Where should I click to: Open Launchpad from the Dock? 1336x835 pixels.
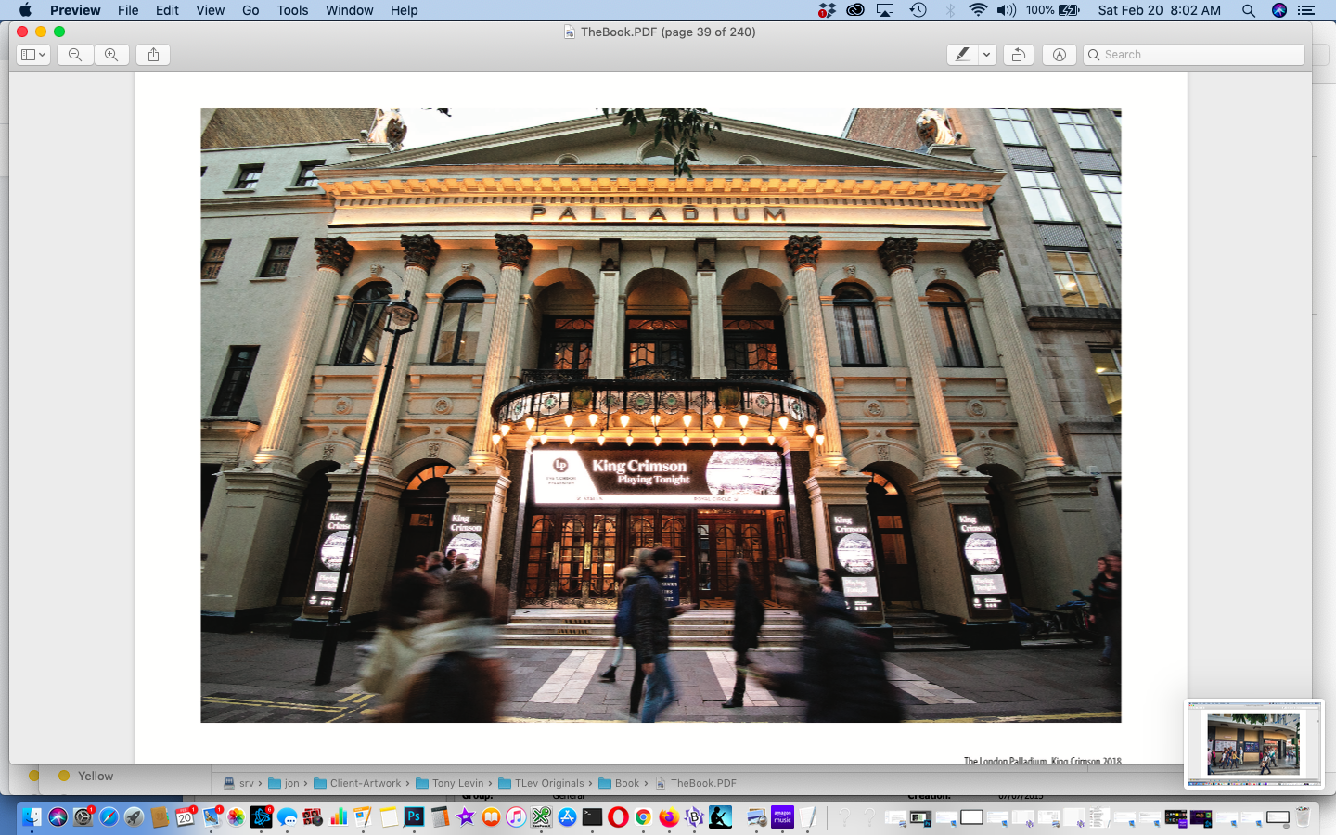coord(135,816)
